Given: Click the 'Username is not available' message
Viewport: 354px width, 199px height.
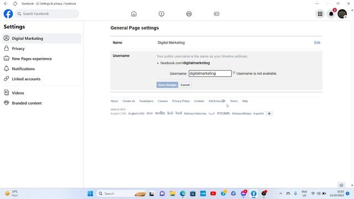Looking at the screenshot, I should [256, 74].
